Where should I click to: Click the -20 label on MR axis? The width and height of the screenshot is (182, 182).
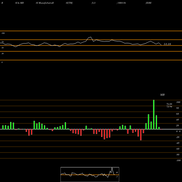click(x=178, y=137)
